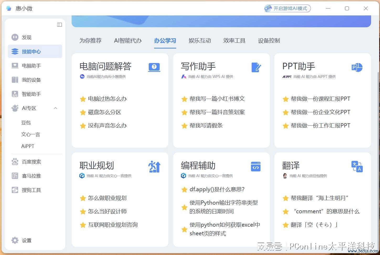Switch to 设备控制 tab
This screenshot has width=380, height=255.
(269, 41)
